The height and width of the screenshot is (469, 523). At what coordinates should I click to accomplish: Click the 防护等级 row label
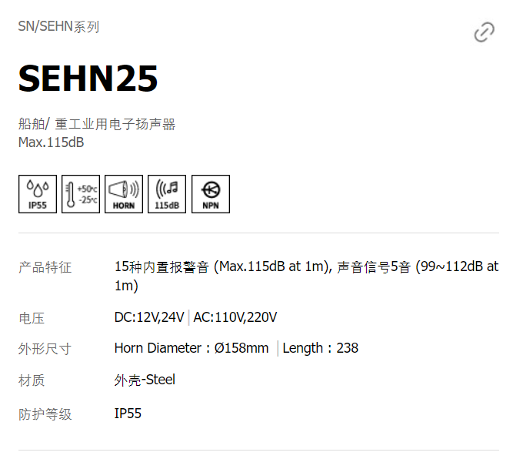[x=45, y=414]
